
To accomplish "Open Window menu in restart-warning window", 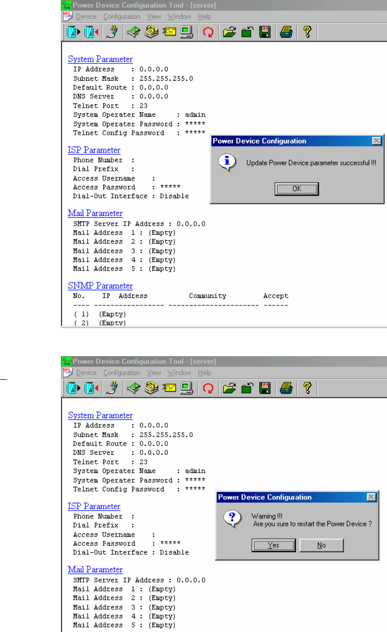I will [x=179, y=373].
